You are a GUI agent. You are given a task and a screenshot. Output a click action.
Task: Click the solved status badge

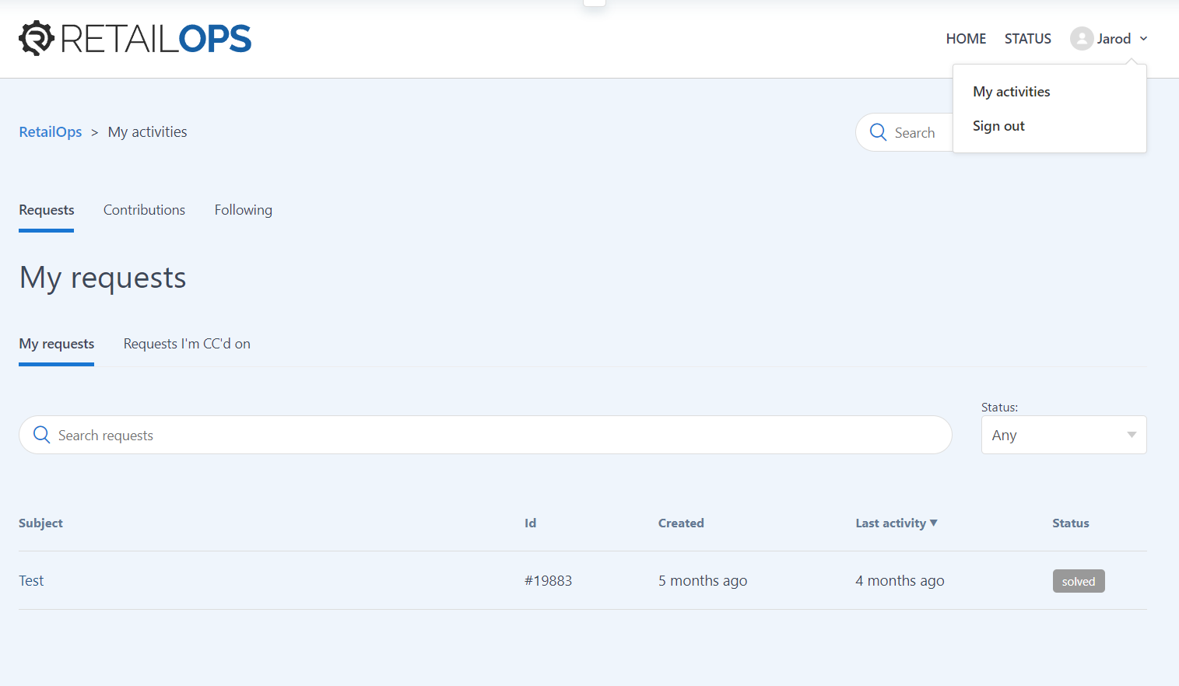tap(1079, 581)
